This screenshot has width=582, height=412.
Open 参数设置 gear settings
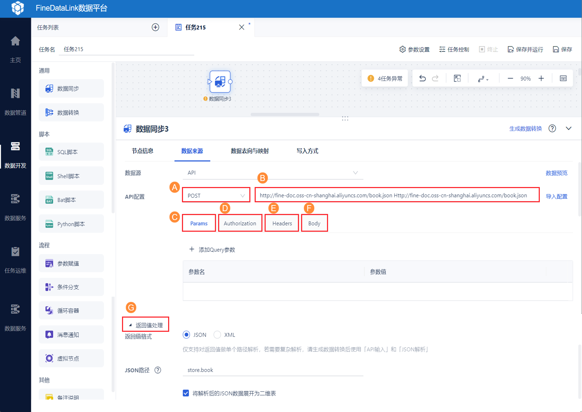pos(414,49)
